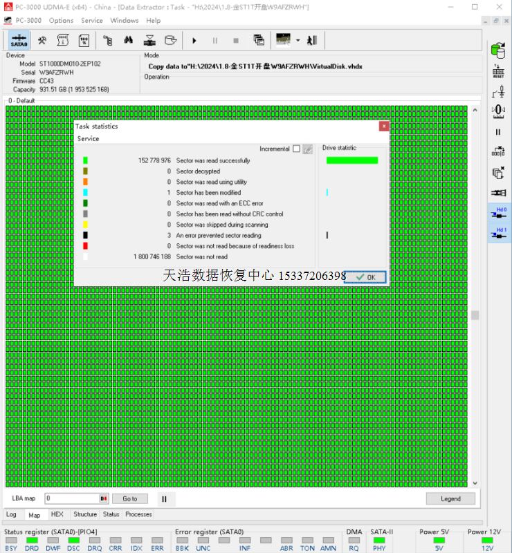Close the Task statistics dialog

(383, 126)
